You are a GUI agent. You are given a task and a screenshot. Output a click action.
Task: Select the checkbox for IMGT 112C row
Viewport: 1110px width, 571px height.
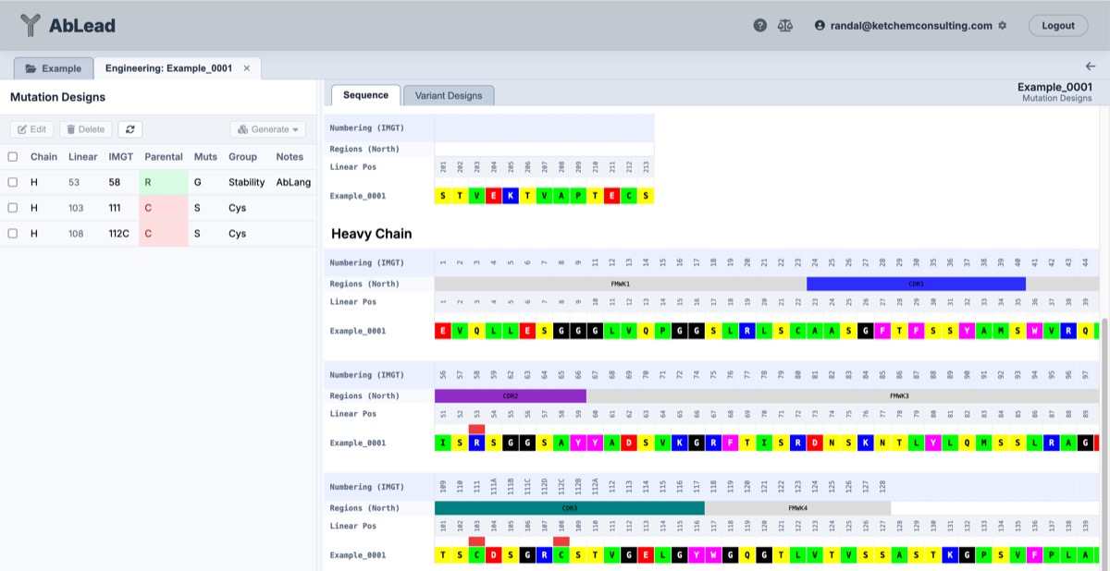coord(13,234)
